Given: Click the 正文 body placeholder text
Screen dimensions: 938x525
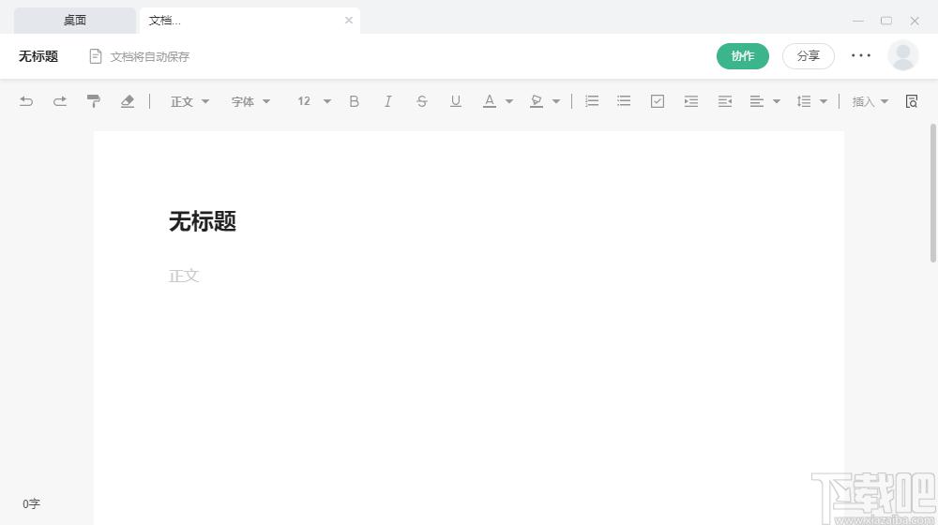Looking at the screenshot, I should click(184, 276).
